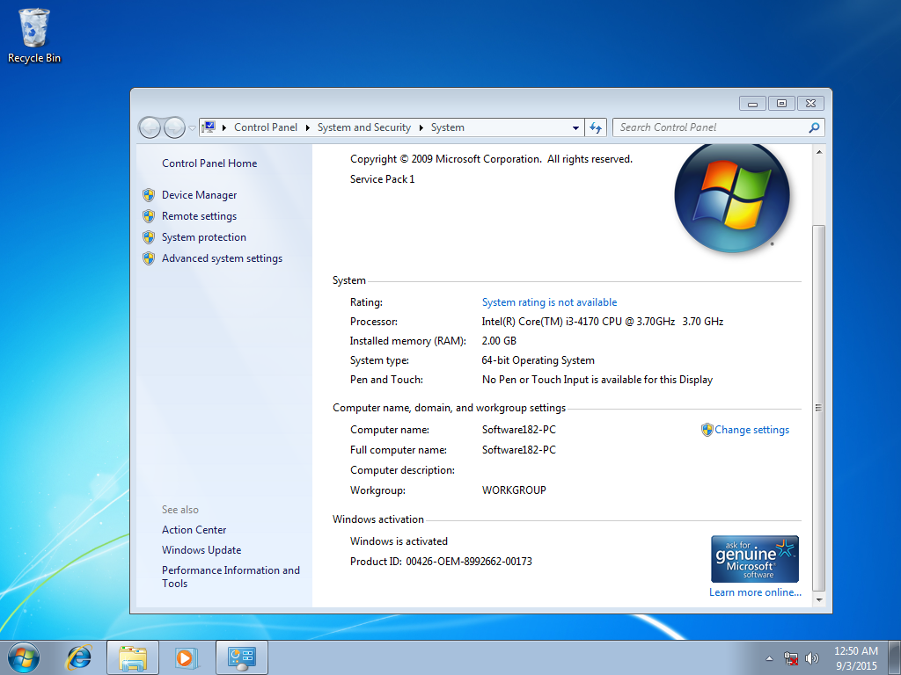Image resolution: width=901 pixels, height=675 pixels.
Task: Click Computer name value Software182-PC
Action: pyautogui.click(x=519, y=430)
